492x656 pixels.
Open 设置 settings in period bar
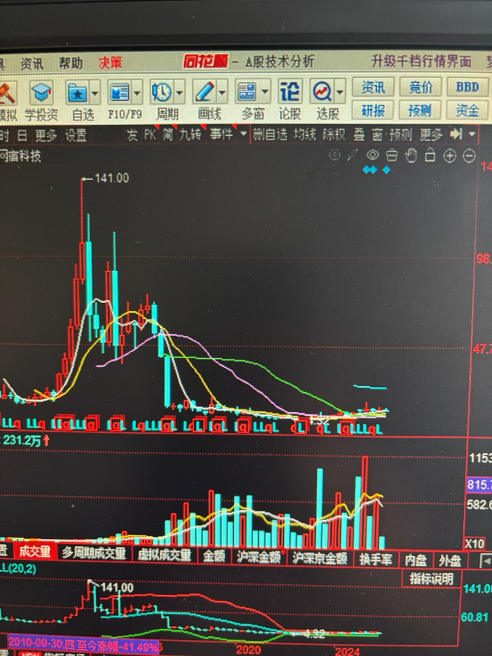[x=76, y=135]
